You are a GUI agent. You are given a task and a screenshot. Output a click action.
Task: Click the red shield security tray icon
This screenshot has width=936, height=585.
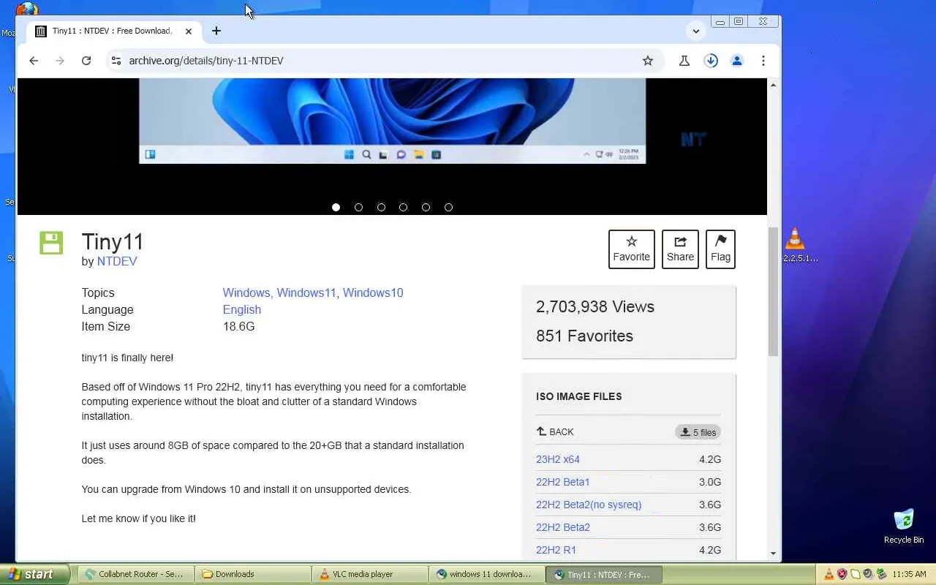coord(842,574)
